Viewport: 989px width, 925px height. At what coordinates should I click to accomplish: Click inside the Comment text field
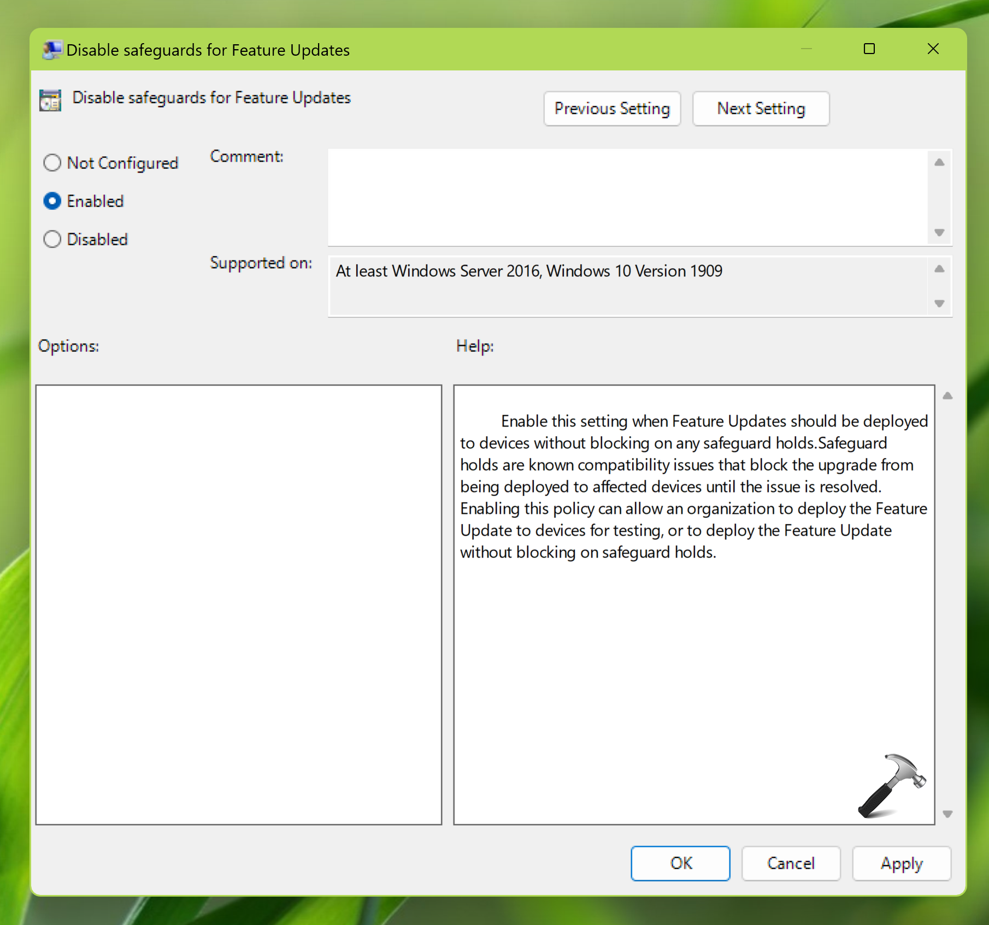point(627,197)
